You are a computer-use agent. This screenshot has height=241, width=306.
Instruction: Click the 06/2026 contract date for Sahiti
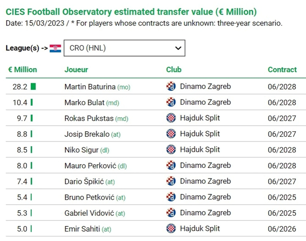282,229
